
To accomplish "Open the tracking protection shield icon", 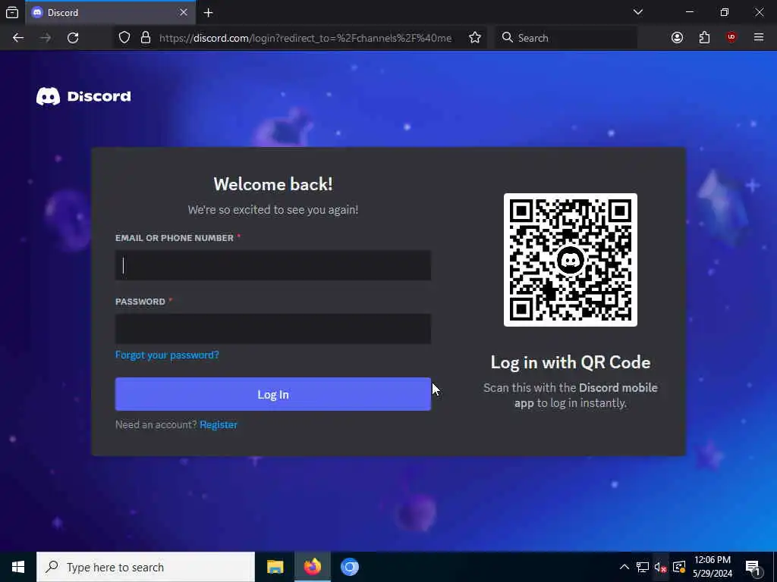I will (124, 38).
